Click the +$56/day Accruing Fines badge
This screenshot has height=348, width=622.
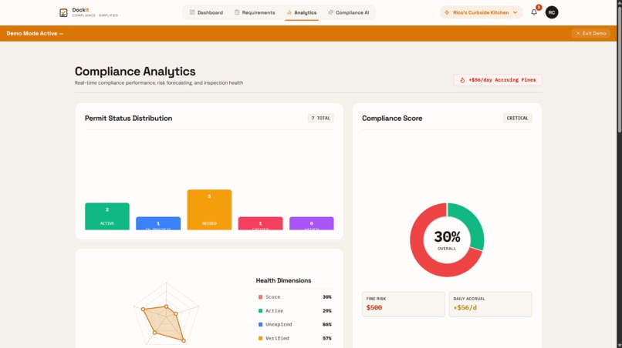[498, 80]
